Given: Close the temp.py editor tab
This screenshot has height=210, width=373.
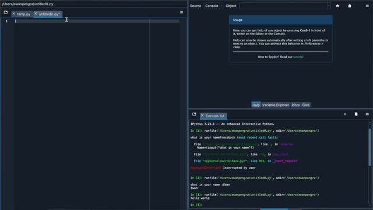Looking at the screenshot, I should pyautogui.click(x=13, y=14).
